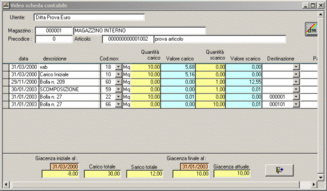Image resolution: width=327 pixels, height=191 pixels.
Task: Click Valore carico cell 5,16
Action: 178,75
